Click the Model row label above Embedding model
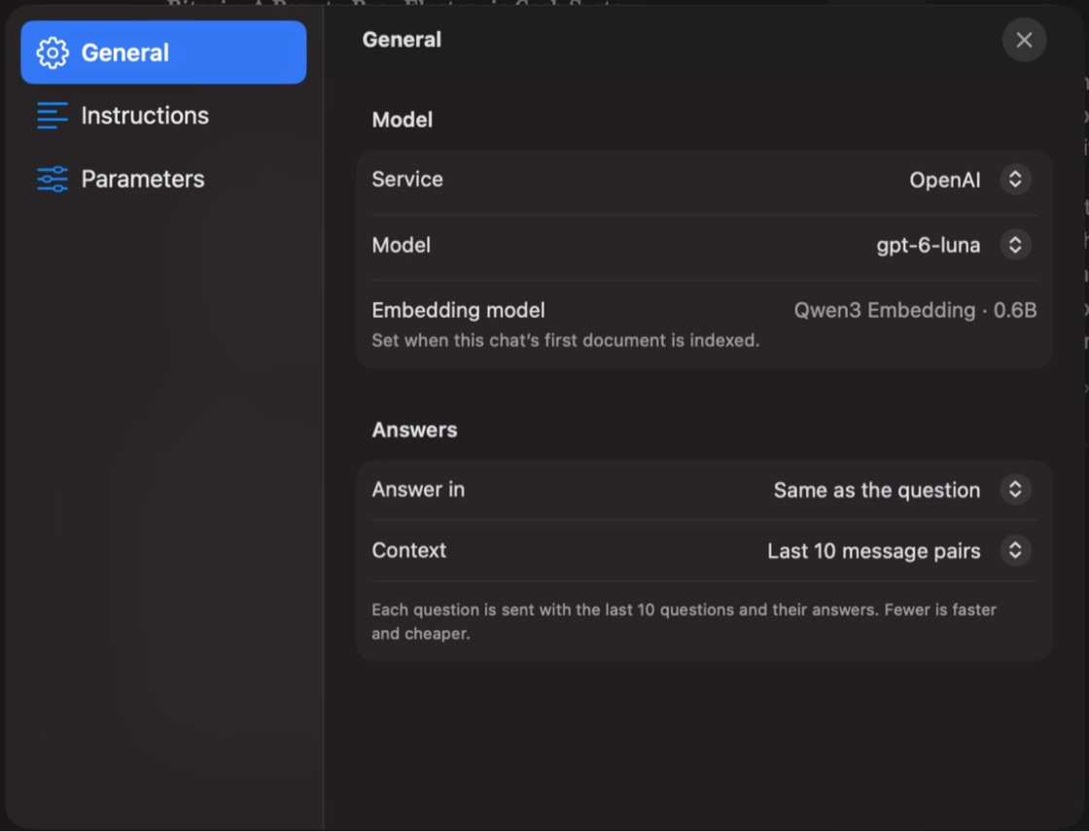Image resolution: width=1089 pixels, height=832 pixels. click(401, 245)
